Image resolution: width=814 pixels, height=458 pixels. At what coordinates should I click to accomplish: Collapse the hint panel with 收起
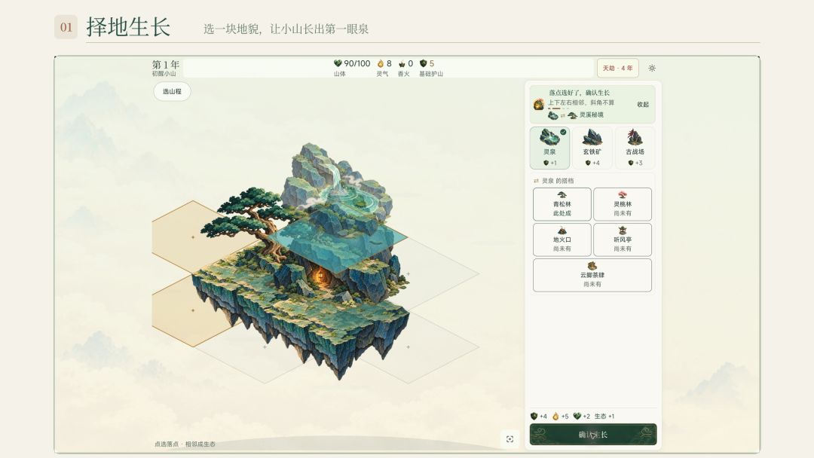643,104
